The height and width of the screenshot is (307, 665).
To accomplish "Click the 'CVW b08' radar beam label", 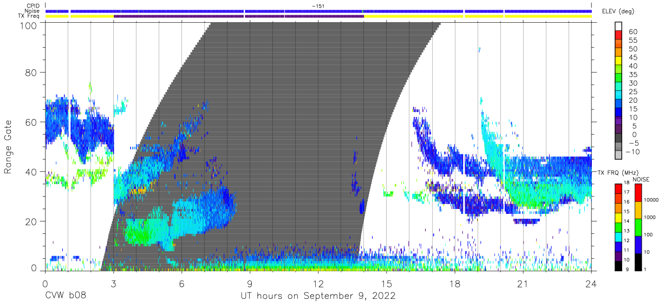I will click(x=65, y=296).
